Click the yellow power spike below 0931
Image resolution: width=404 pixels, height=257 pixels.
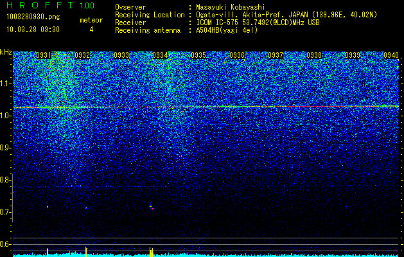(x=48, y=252)
